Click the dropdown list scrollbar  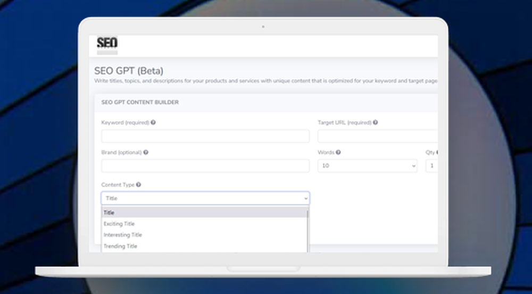click(x=308, y=231)
